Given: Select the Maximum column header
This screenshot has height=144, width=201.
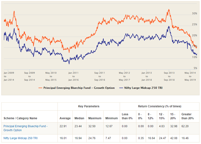Looking at the screenshot, I should point(94,118).
